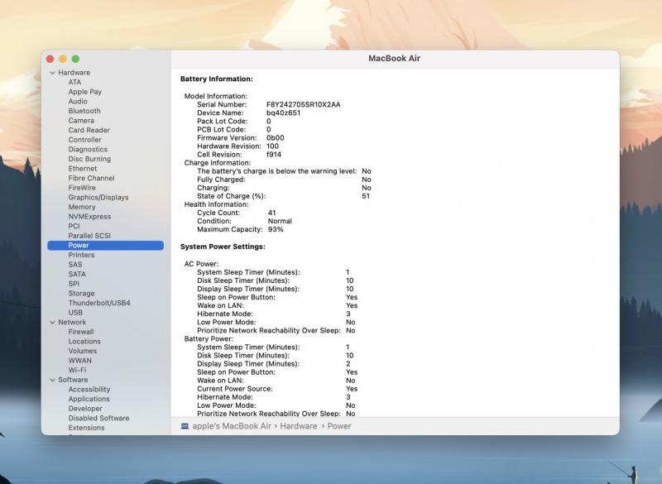The image size is (662, 484).
Task: Collapse the Network section chevron
Action: [52, 323]
